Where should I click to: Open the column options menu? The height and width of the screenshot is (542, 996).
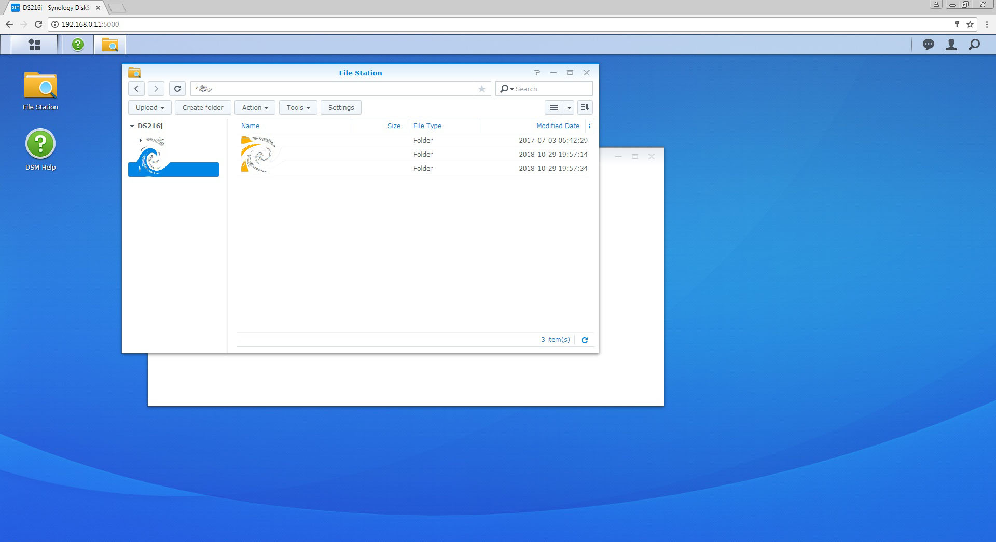pyautogui.click(x=590, y=126)
